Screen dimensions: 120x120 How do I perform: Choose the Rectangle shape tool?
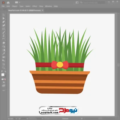4,29
